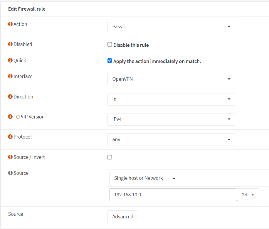269x229 pixels.
Task: Click the info icon next to Protocol
Action: [x=11, y=137]
